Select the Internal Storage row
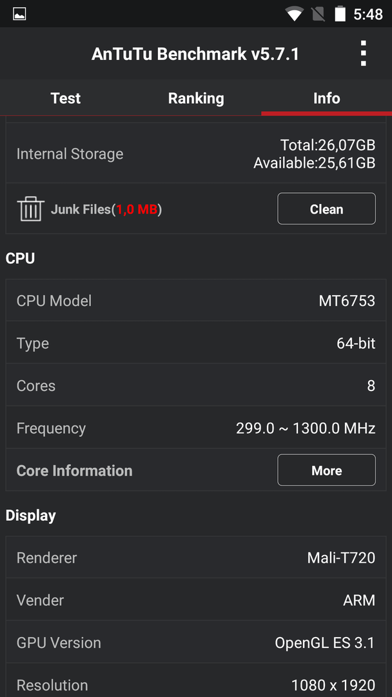 click(x=196, y=154)
